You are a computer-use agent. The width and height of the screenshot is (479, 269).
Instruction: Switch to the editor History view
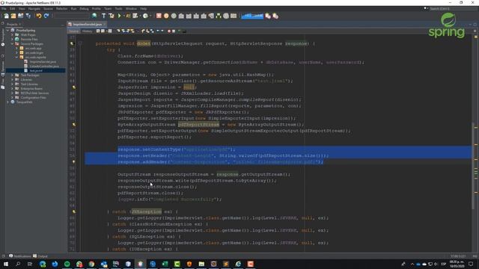click(87, 31)
